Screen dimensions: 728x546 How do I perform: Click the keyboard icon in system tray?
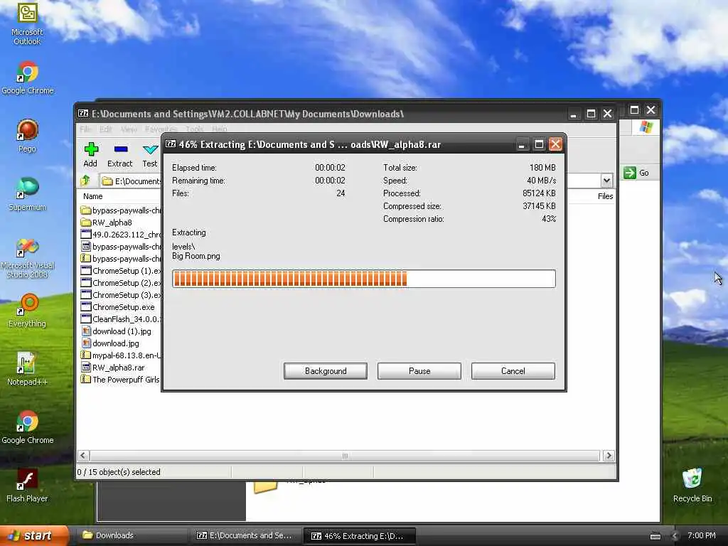(x=655, y=536)
